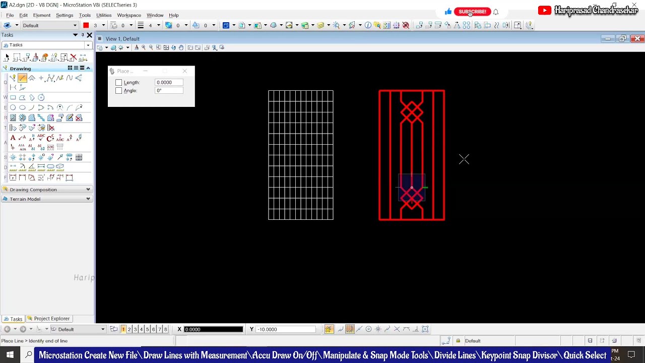Click the Delete Element red X tool
645x363 pixels.
point(73,57)
